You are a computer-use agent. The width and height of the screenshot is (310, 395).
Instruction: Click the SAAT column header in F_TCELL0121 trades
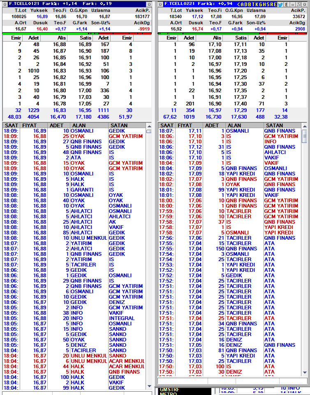[12, 126]
